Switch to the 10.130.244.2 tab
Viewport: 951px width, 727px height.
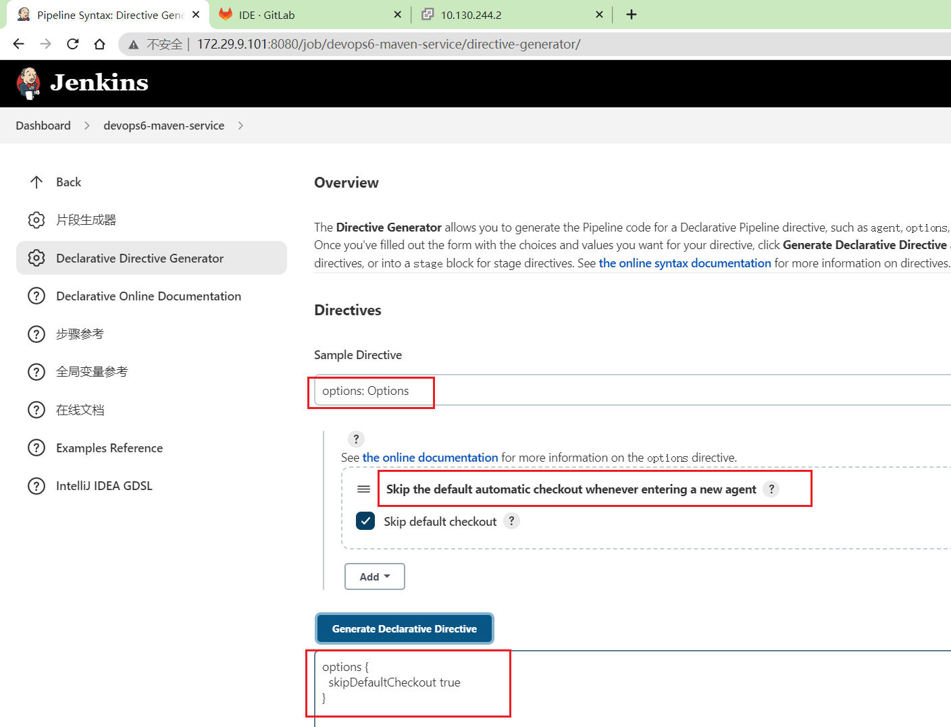[x=511, y=14]
